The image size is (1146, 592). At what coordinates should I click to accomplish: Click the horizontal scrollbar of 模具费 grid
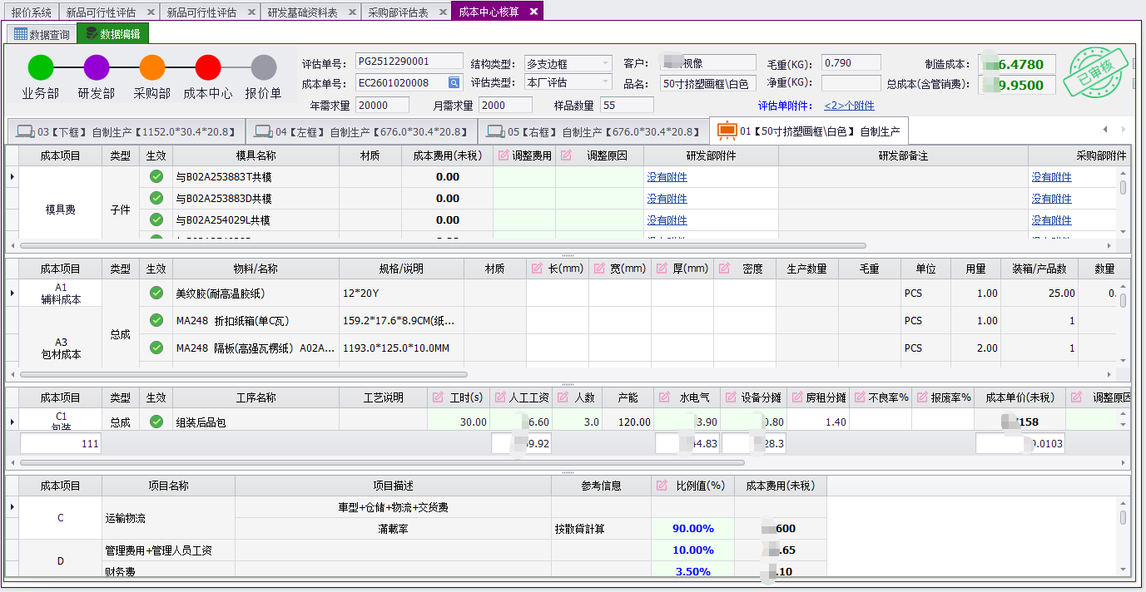[x=443, y=246]
